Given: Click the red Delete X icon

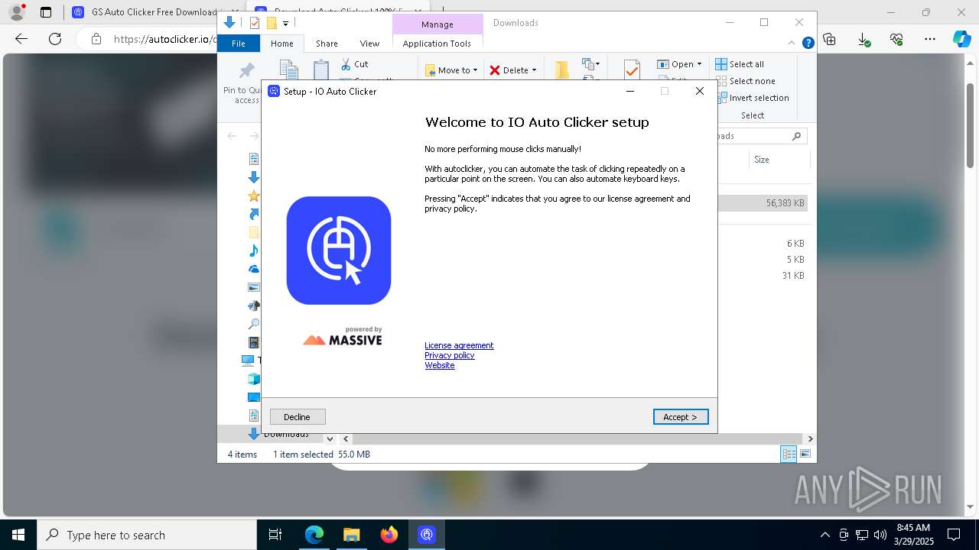Looking at the screenshot, I should [495, 70].
